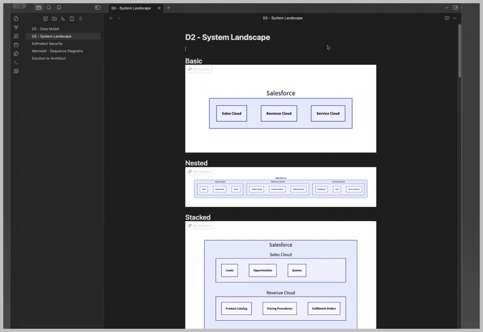Close the D2 - System Landscape tab
The width and height of the screenshot is (483, 332).
[159, 8]
